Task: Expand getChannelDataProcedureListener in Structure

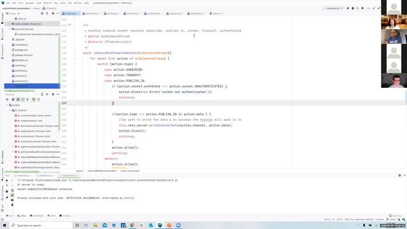Action: click(13, 152)
